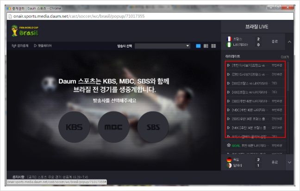
Task: Open the 방송사 선택 dropdown
Action: 162,46
